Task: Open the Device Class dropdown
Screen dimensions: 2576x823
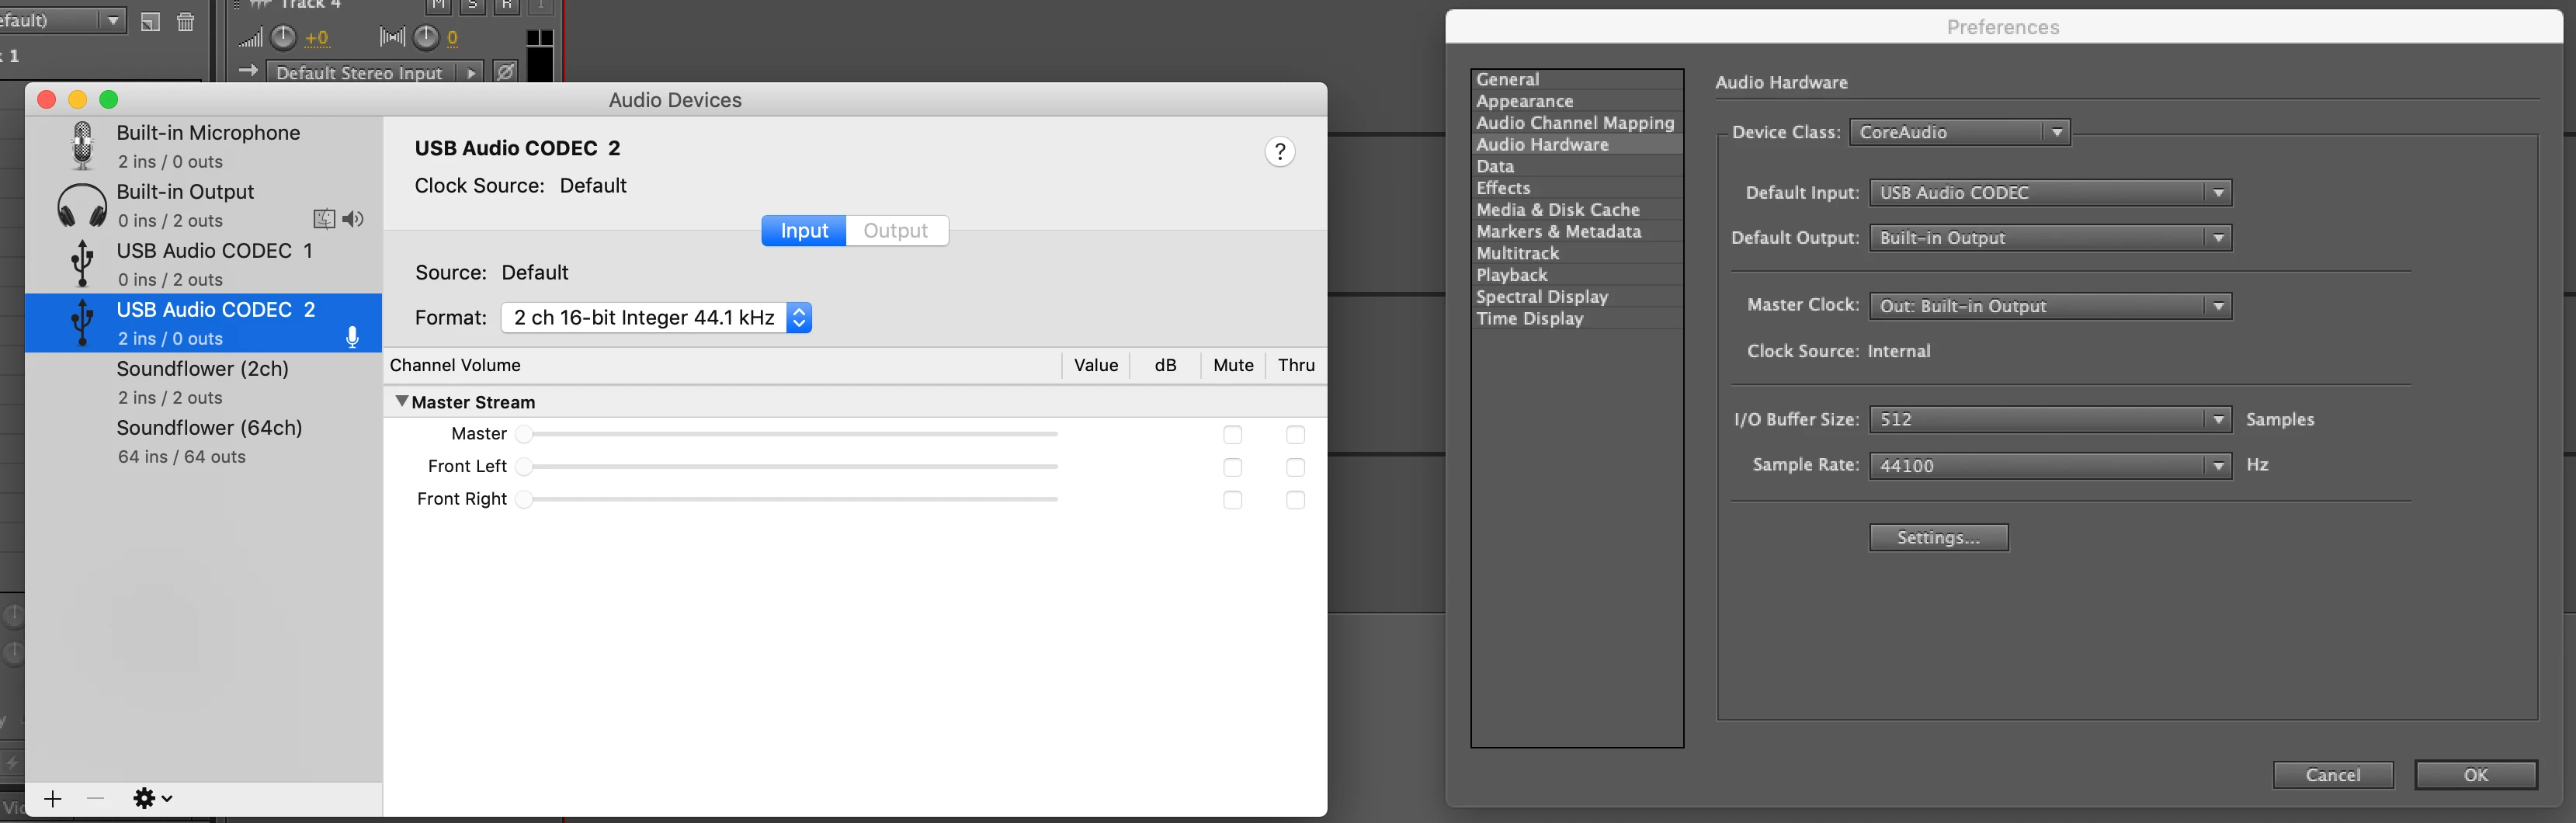Action: coord(1960,132)
